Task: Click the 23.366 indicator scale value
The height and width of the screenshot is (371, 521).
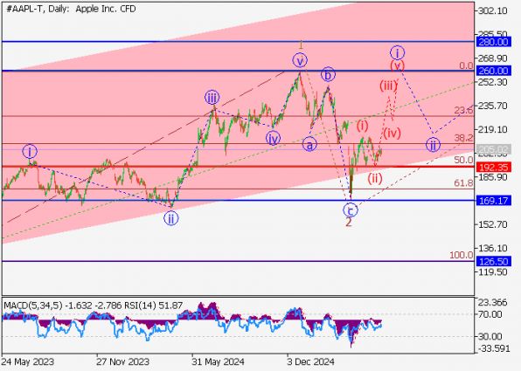Action: pos(492,303)
